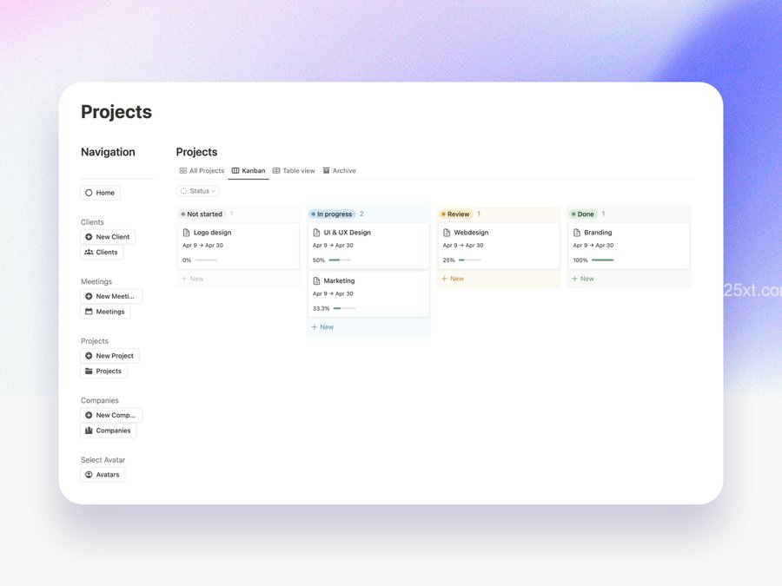
Task: Click the Kanban board icon
Action: tap(235, 171)
